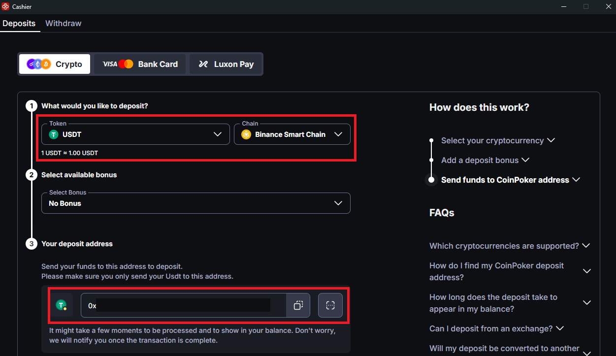The image size is (616, 356).
Task: Click 'Send your funds to this address' text
Action: point(112,266)
